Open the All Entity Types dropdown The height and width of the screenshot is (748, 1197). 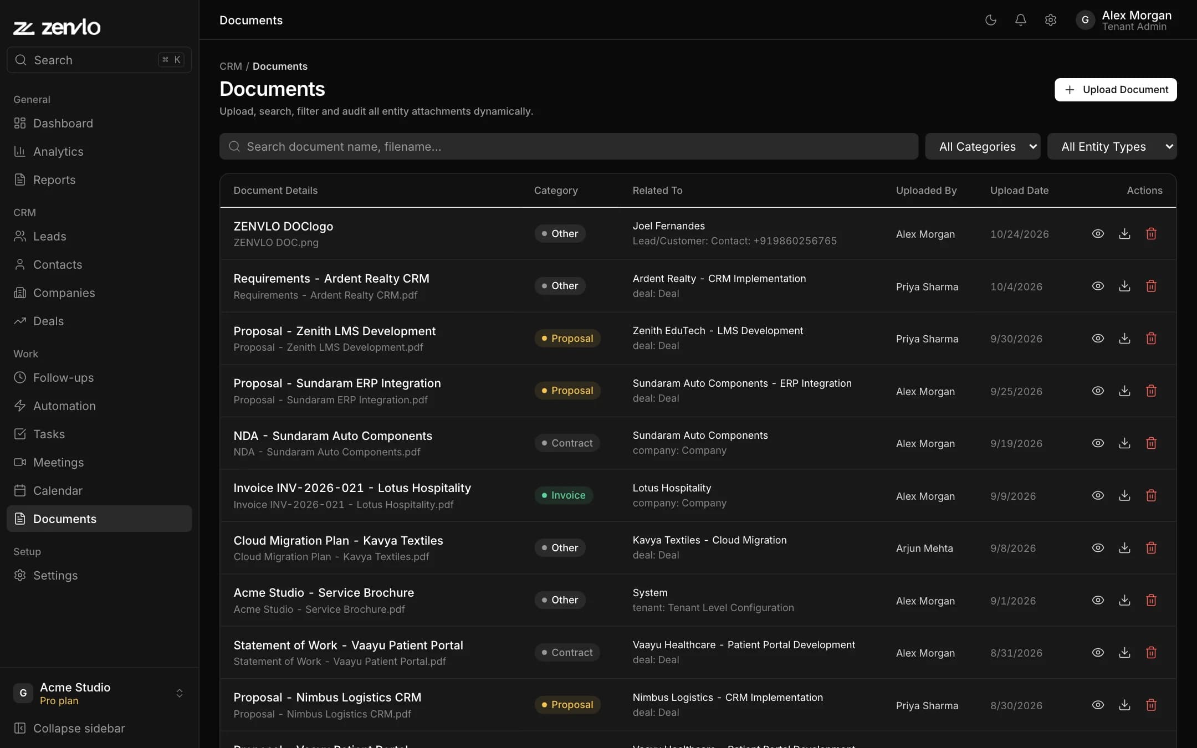coord(1112,146)
